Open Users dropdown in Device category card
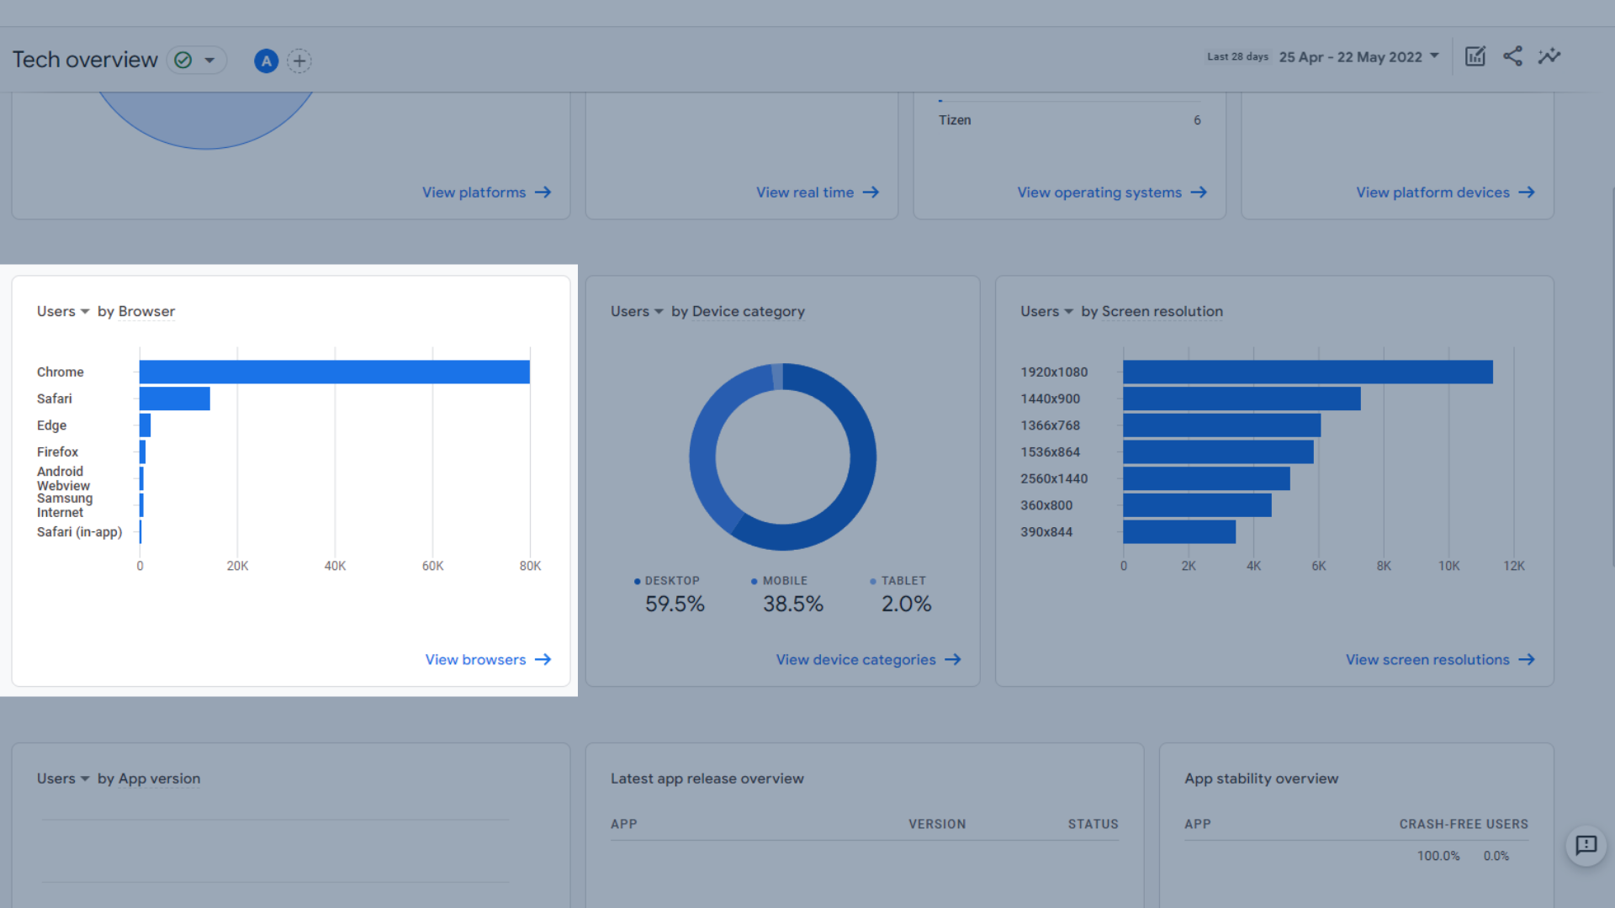The image size is (1615, 908). pos(637,311)
